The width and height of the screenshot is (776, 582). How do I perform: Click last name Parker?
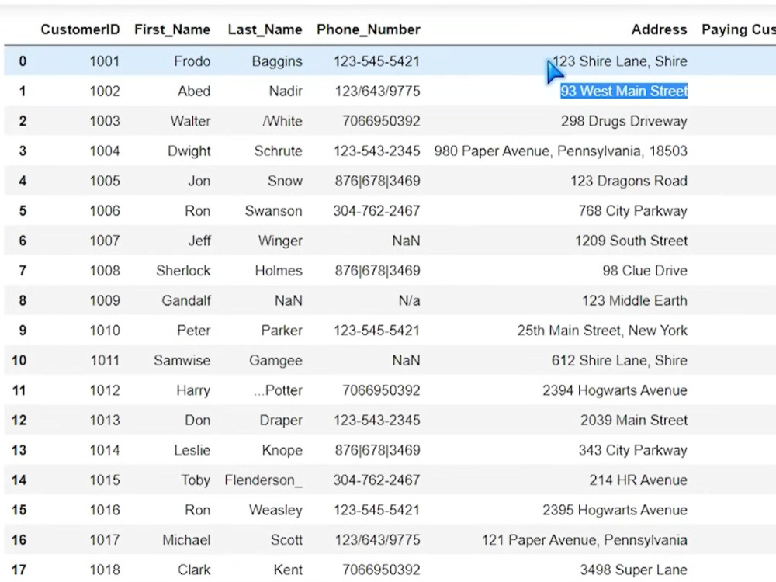[282, 331]
